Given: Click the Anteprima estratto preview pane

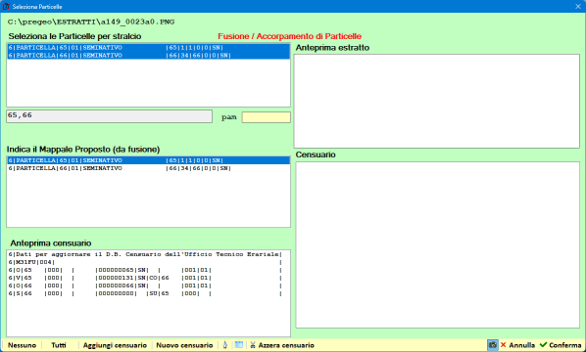Looking at the screenshot, I should click(437, 101).
